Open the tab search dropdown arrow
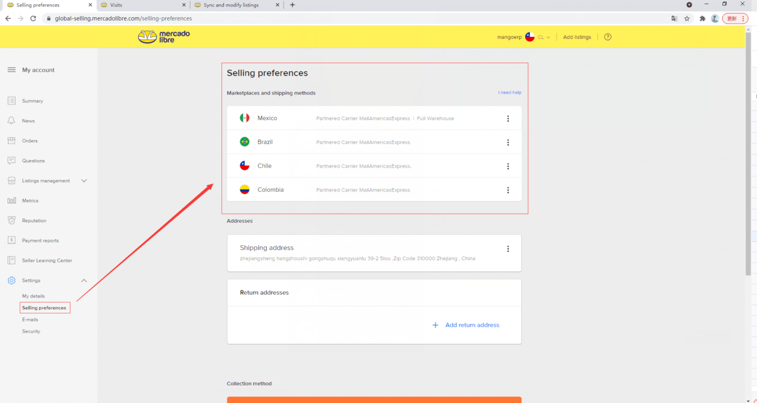The height and width of the screenshot is (403, 757). (x=689, y=4)
